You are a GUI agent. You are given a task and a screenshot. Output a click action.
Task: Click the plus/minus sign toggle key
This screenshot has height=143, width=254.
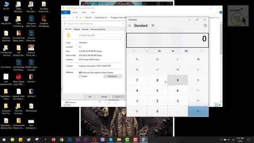pos(137,111)
